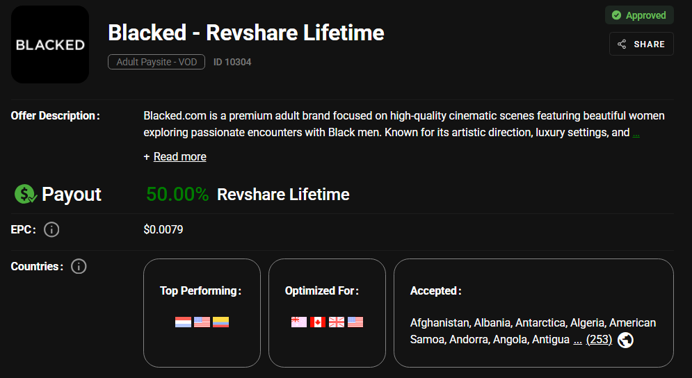The height and width of the screenshot is (378, 692).
Task: Click the globe icon in Accepted
Action: pos(625,340)
